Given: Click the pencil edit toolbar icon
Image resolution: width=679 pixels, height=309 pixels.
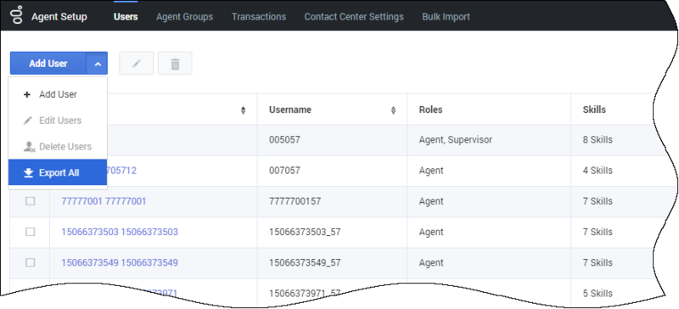Looking at the screenshot, I should pyautogui.click(x=137, y=64).
